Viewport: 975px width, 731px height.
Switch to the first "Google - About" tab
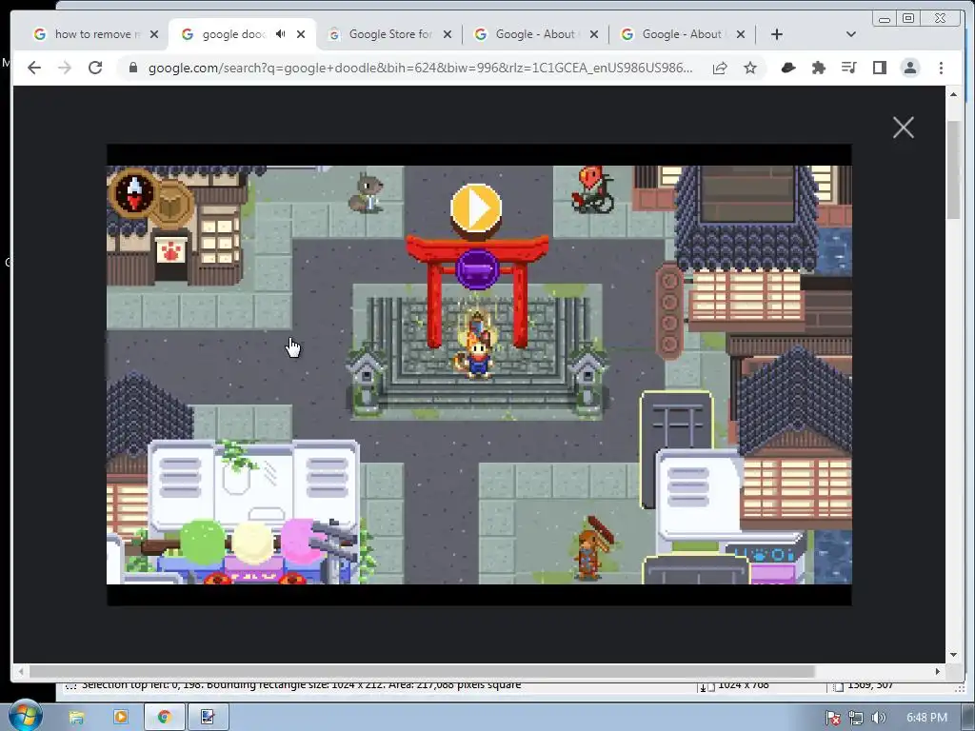(537, 34)
